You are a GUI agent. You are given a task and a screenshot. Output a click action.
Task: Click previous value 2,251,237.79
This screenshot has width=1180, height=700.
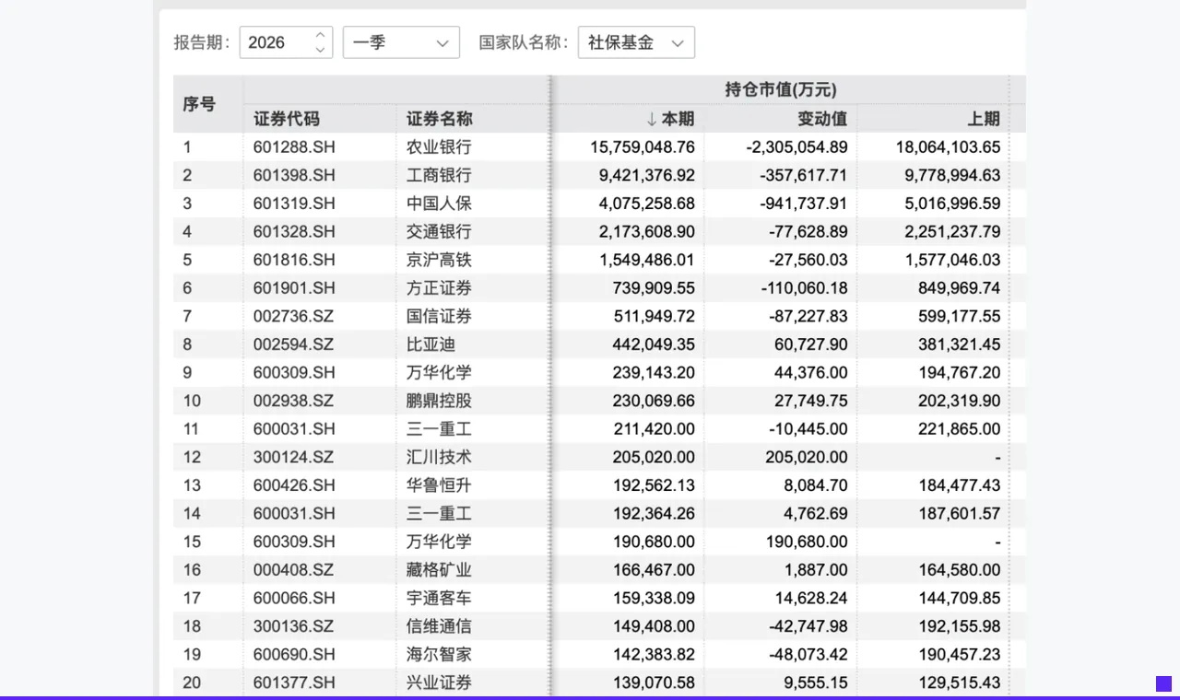[953, 231]
